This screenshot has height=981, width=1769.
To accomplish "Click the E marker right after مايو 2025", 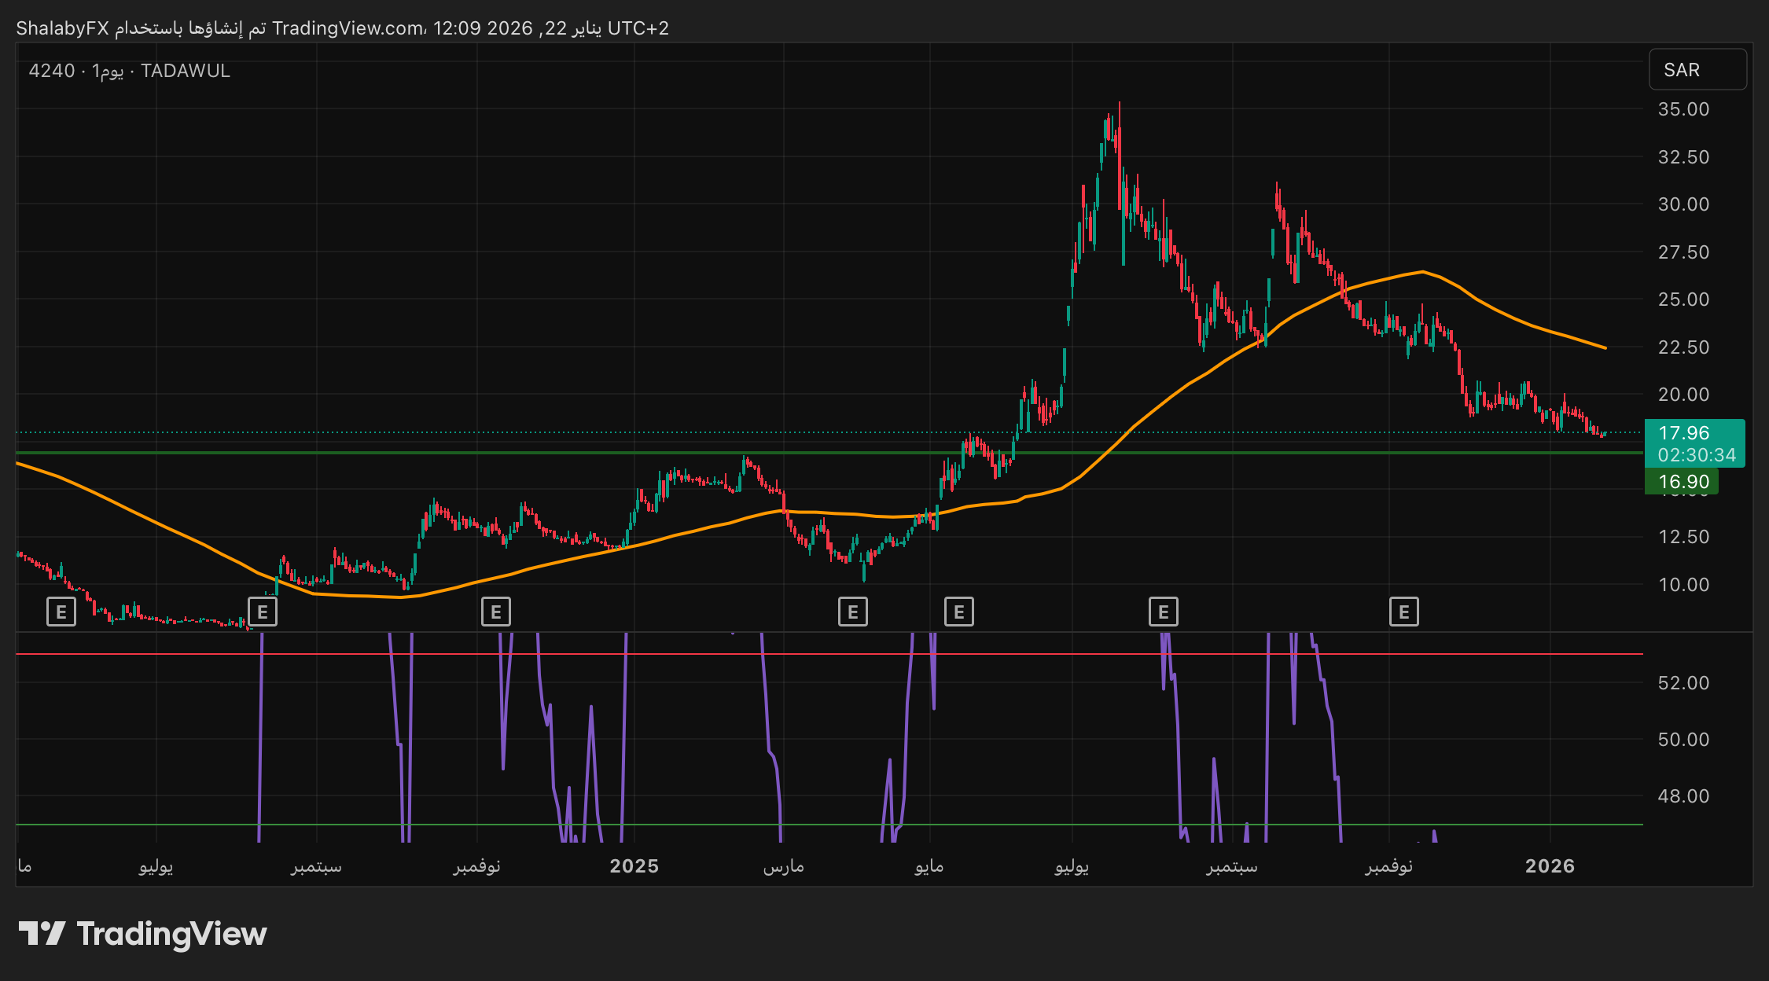I will (958, 612).
